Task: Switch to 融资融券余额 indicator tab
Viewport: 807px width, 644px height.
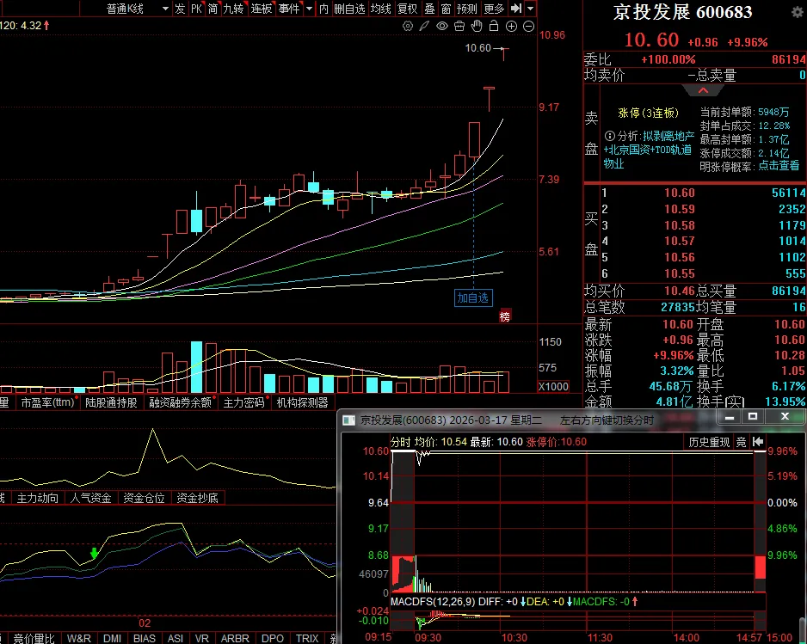Action: [x=180, y=402]
